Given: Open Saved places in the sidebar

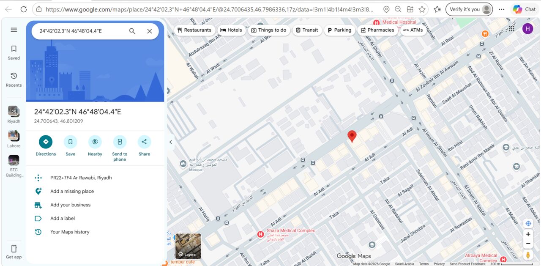Looking at the screenshot, I should [14, 52].
